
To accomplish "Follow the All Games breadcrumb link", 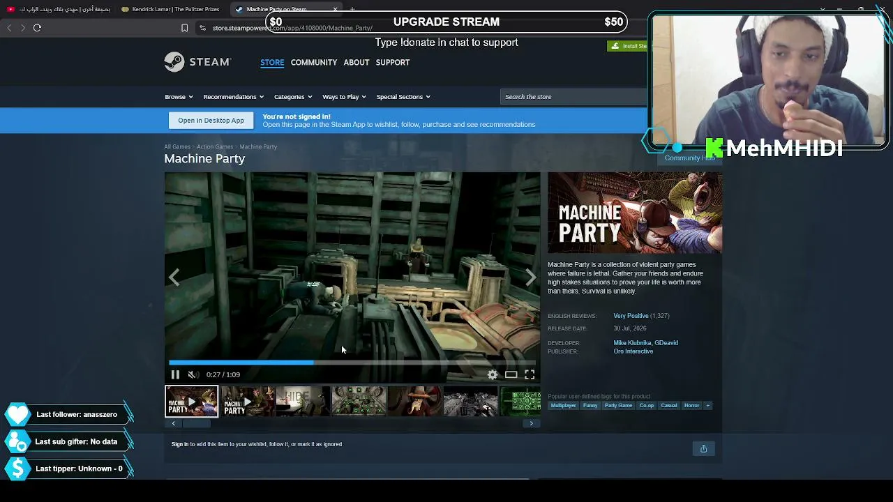I will tap(177, 146).
